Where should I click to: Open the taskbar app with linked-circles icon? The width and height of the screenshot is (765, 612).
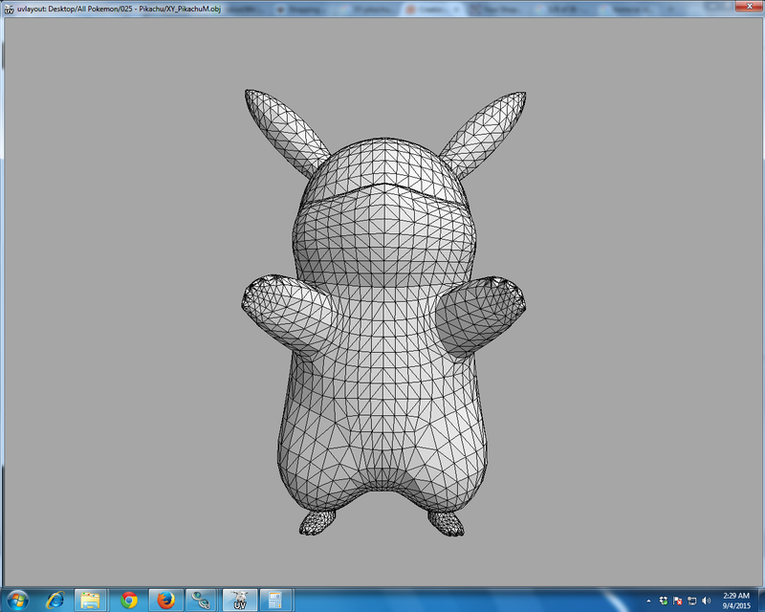[201, 600]
